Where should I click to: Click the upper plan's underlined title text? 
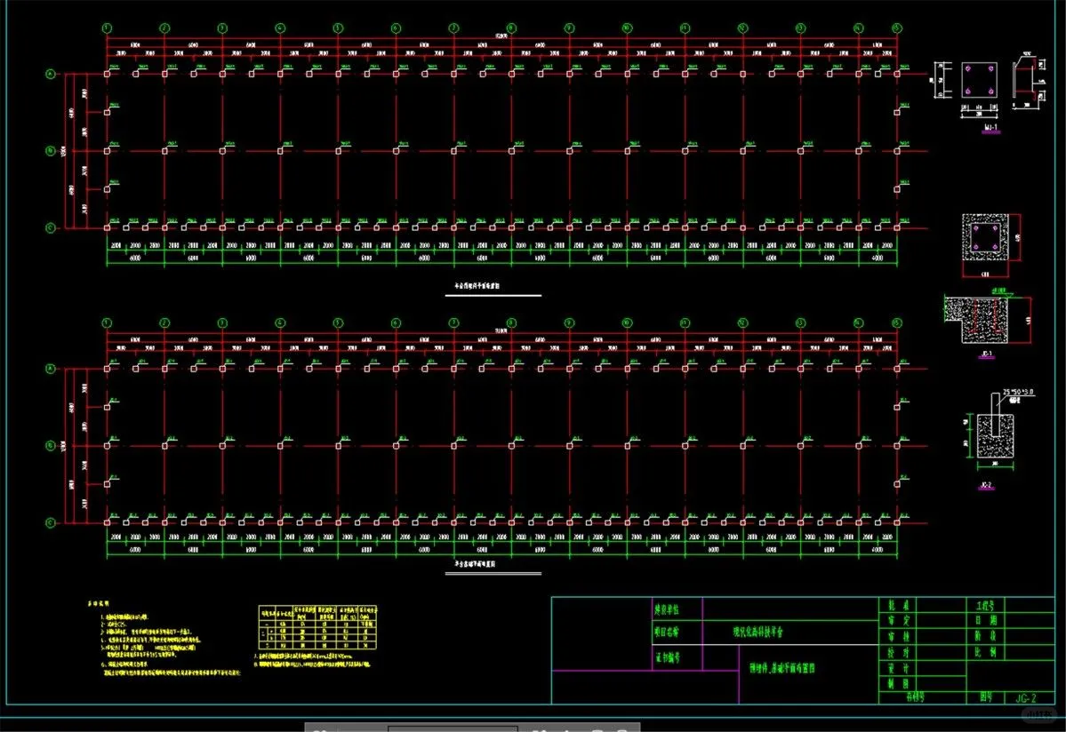477,286
